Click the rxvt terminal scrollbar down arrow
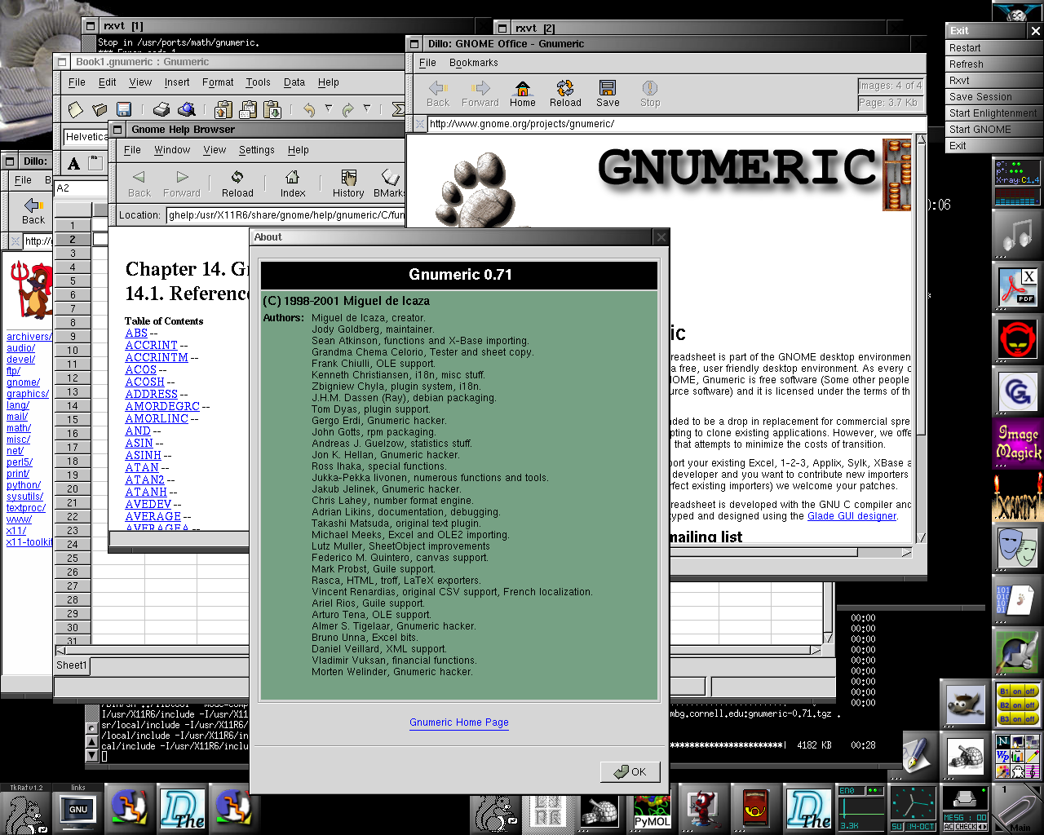 tap(91, 755)
